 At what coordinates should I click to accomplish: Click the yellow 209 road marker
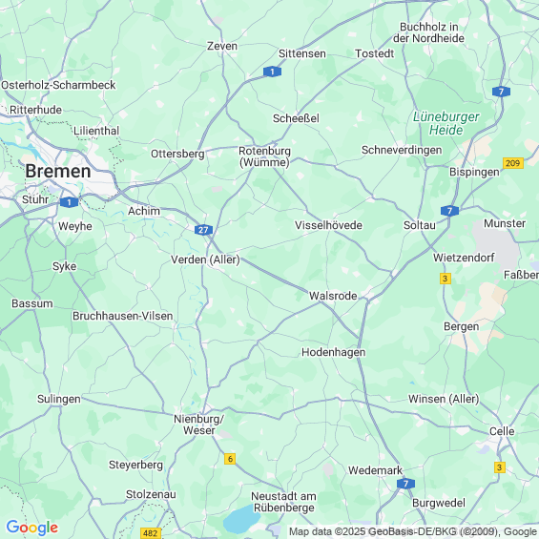tap(513, 163)
